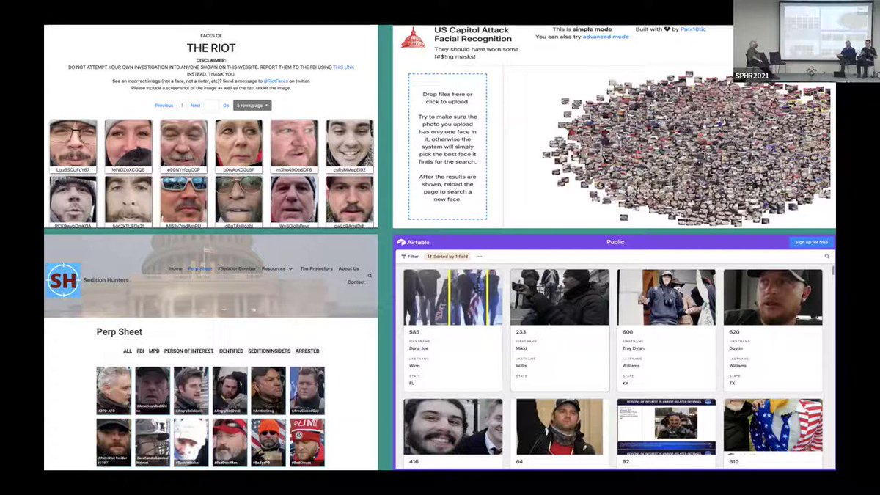
Task: Open the #AngryRedDevil perp thumbnail
Action: [x=230, y=390]
